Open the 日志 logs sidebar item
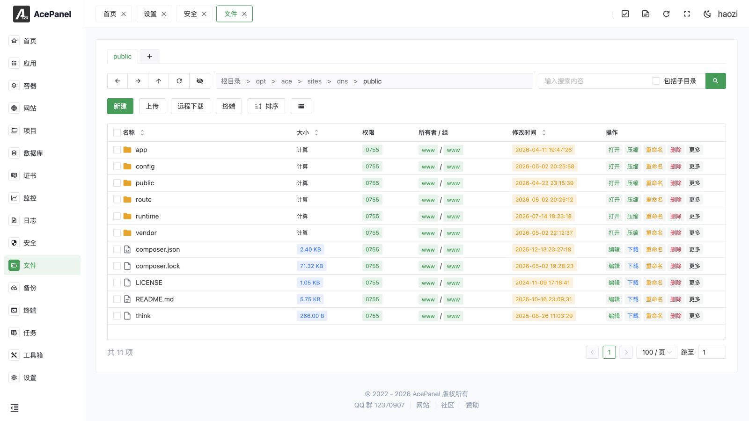The height and width of the screenshot is (421, 749). point(42,220)
